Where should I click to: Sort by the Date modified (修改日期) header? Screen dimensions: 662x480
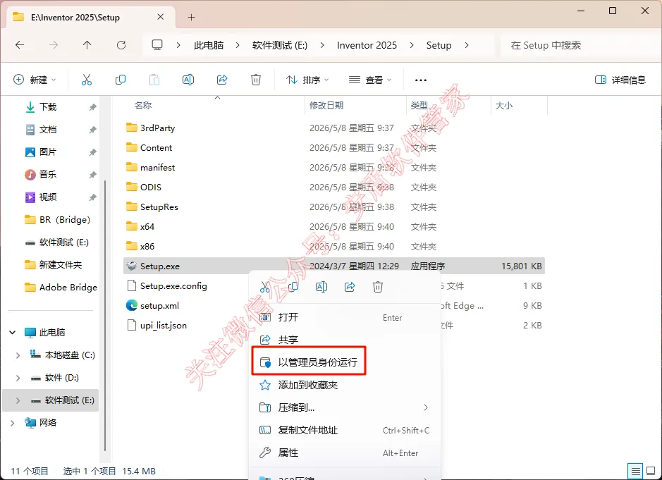click(x=326, y=106)
